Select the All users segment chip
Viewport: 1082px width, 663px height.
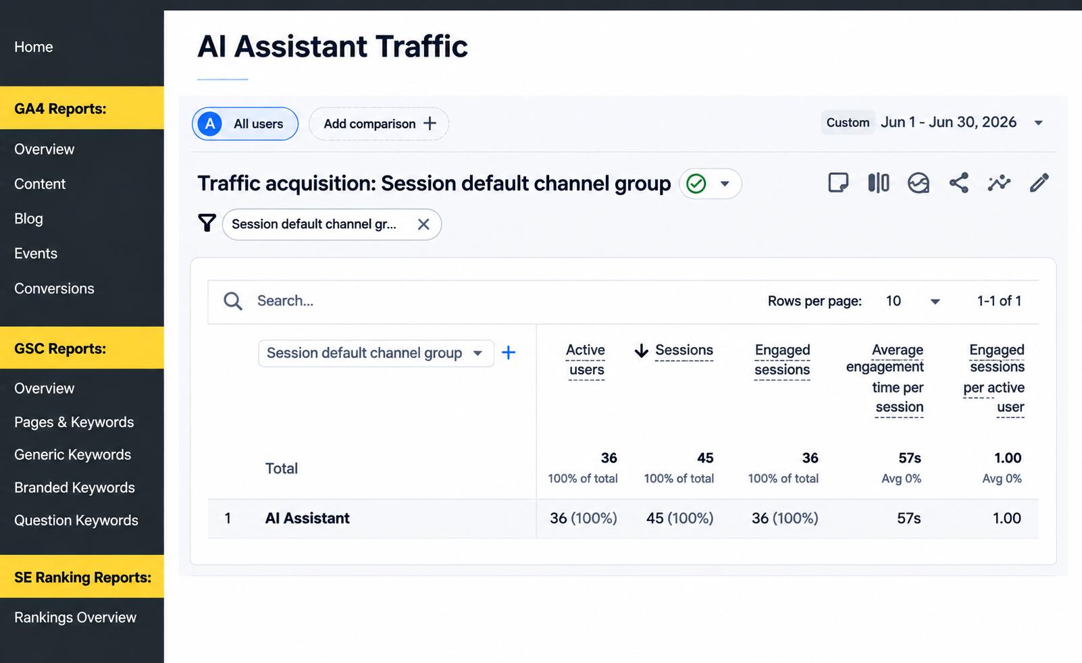(245, 124)
